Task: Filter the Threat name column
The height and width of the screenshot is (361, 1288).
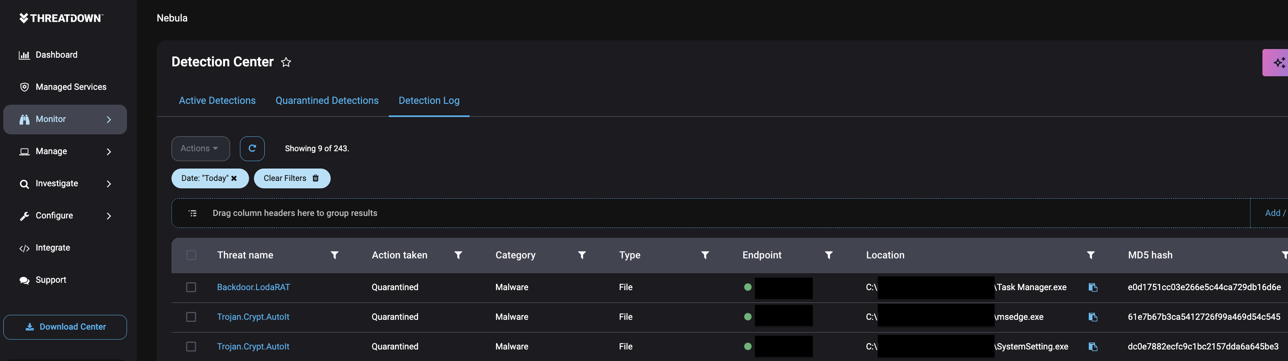Action: (x=334, y=255)
